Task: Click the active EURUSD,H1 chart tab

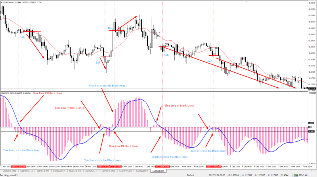Action: pyautogui.click(x=158, y=171)
